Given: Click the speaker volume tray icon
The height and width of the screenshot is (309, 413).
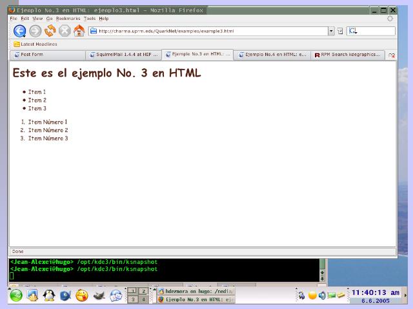Looking at the screenshot, I should point(321,295).
